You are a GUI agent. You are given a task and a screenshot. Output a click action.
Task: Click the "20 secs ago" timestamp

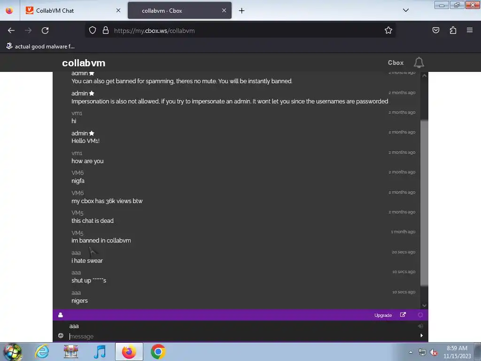click(x=403, y=252)
